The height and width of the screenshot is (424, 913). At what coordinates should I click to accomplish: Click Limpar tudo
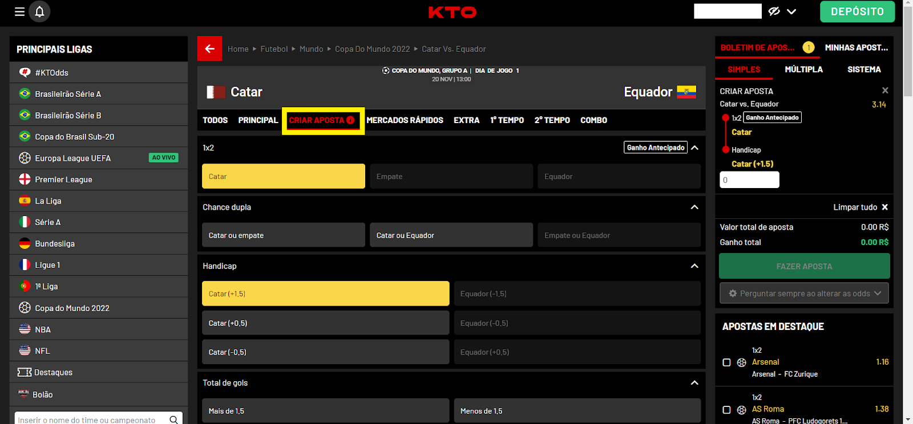861,207
